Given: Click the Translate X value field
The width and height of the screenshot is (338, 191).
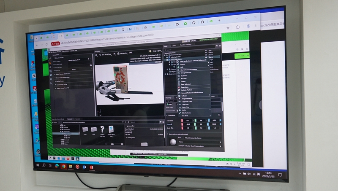Looking at the screenshot, I should click(188, 121).
